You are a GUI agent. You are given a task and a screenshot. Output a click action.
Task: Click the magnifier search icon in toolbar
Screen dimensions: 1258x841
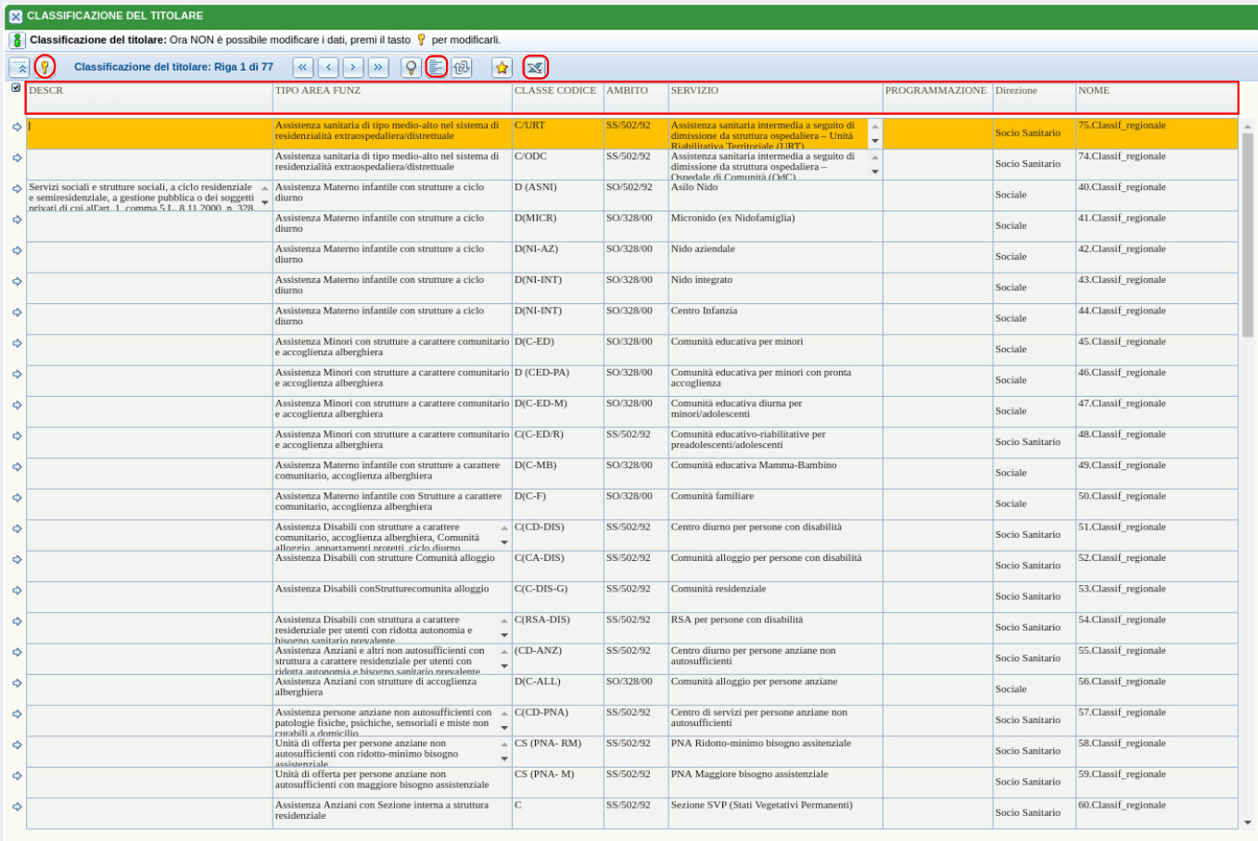point(411,67)
